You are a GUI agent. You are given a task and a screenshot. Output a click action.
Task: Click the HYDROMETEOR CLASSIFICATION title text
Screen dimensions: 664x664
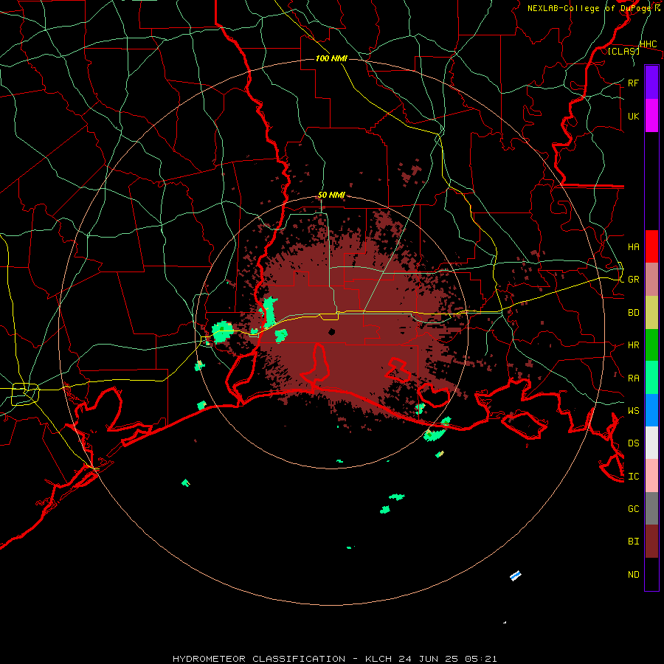pyautogui.click(x=259, y=659)
